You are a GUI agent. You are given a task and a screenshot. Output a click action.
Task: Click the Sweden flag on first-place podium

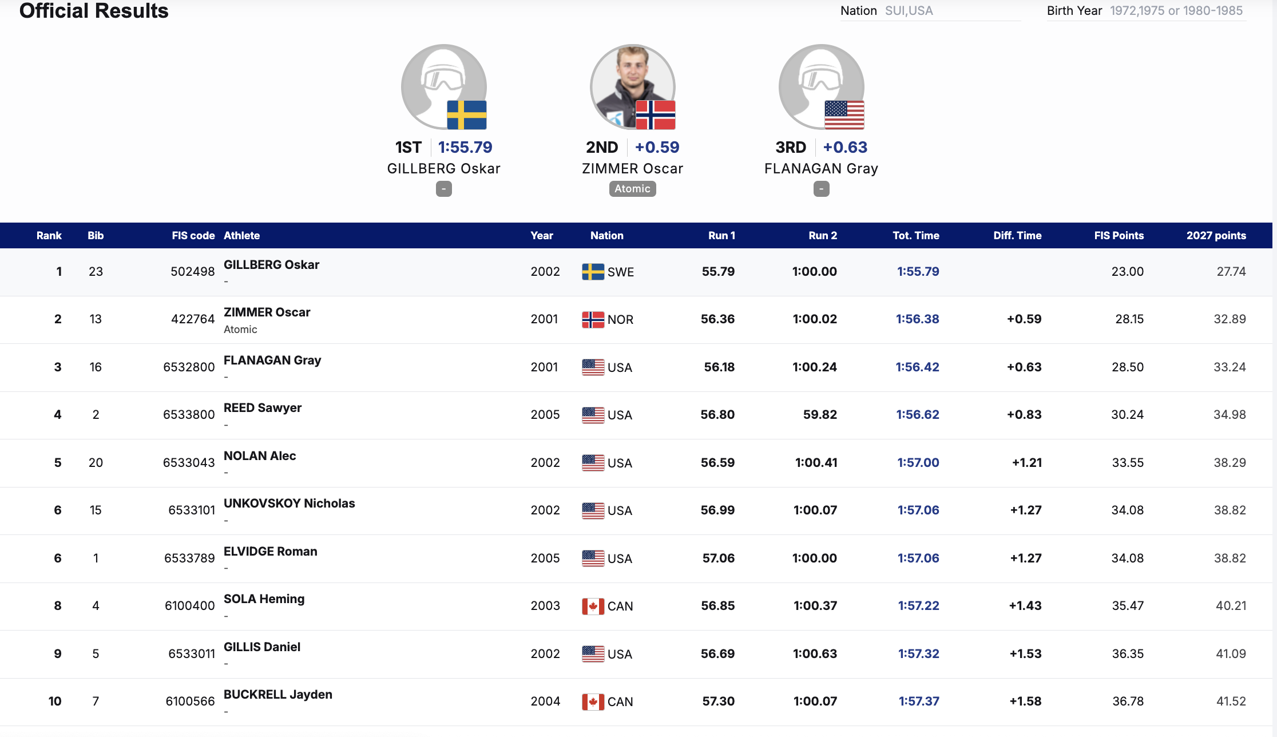(466, 114)
